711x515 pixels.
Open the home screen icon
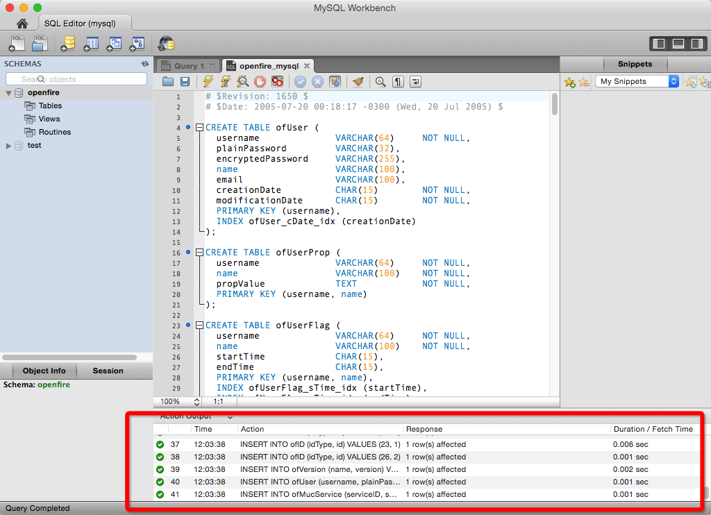pos(22,24)
